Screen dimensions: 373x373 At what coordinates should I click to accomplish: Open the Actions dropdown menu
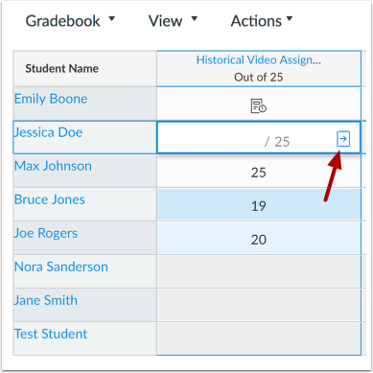[x=262, y=21]
